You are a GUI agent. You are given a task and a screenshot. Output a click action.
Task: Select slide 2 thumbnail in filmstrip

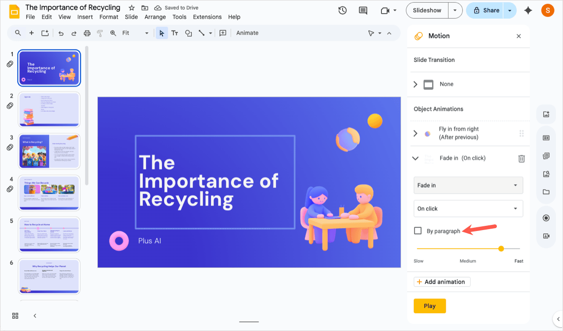point(49,109)
